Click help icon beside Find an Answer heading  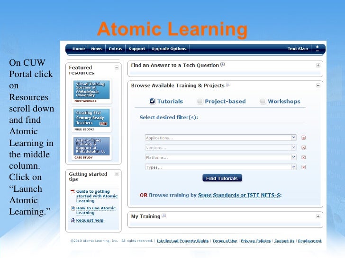coord(222,64)
